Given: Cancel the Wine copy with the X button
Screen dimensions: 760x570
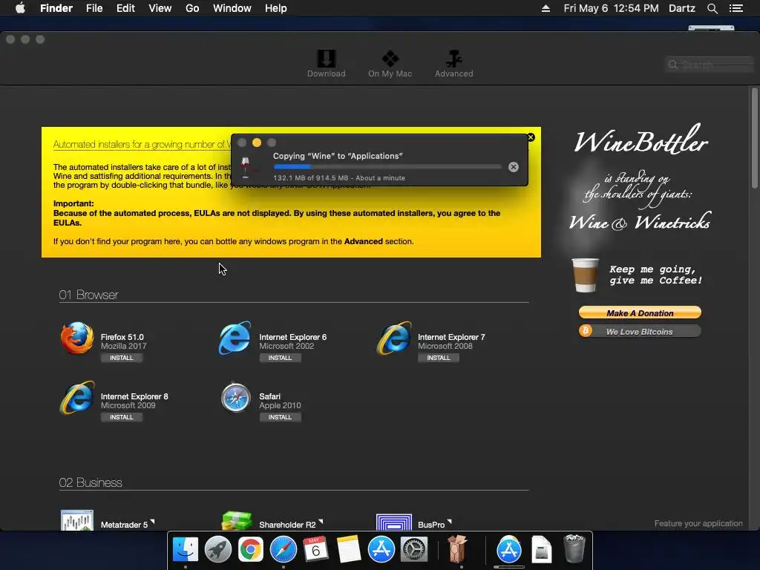Looking at the screenshot, I should pyautogui.click(x=514, y=167).
